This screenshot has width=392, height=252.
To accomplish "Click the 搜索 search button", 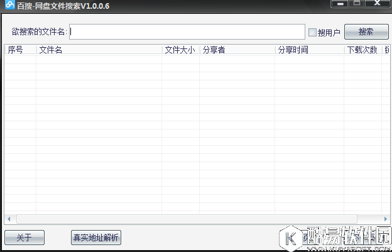I will click(x=366, y=32).
